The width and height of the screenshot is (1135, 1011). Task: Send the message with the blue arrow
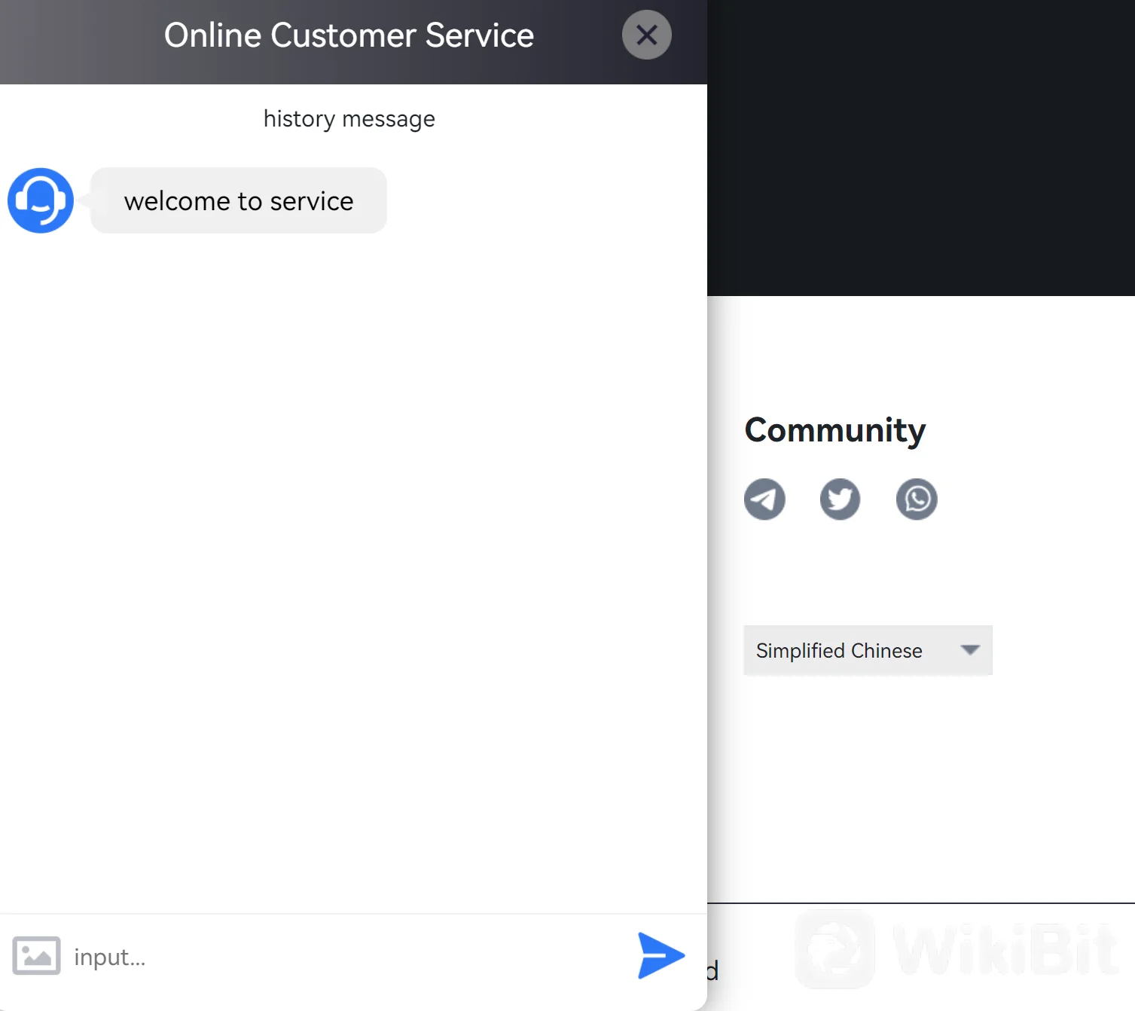pyautogui.click(x=661, y=955)
